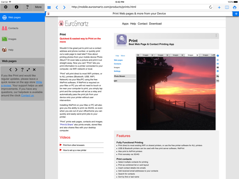Click Fully Functional Printing subheading

point(130,143)
